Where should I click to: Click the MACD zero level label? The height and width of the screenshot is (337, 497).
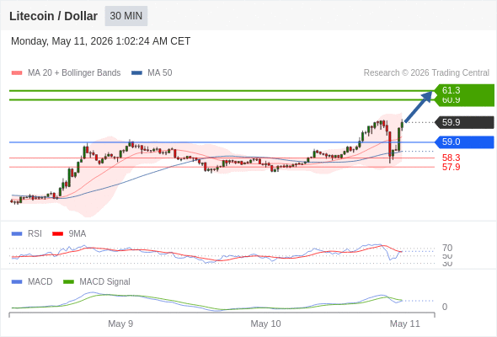[445, 307]
